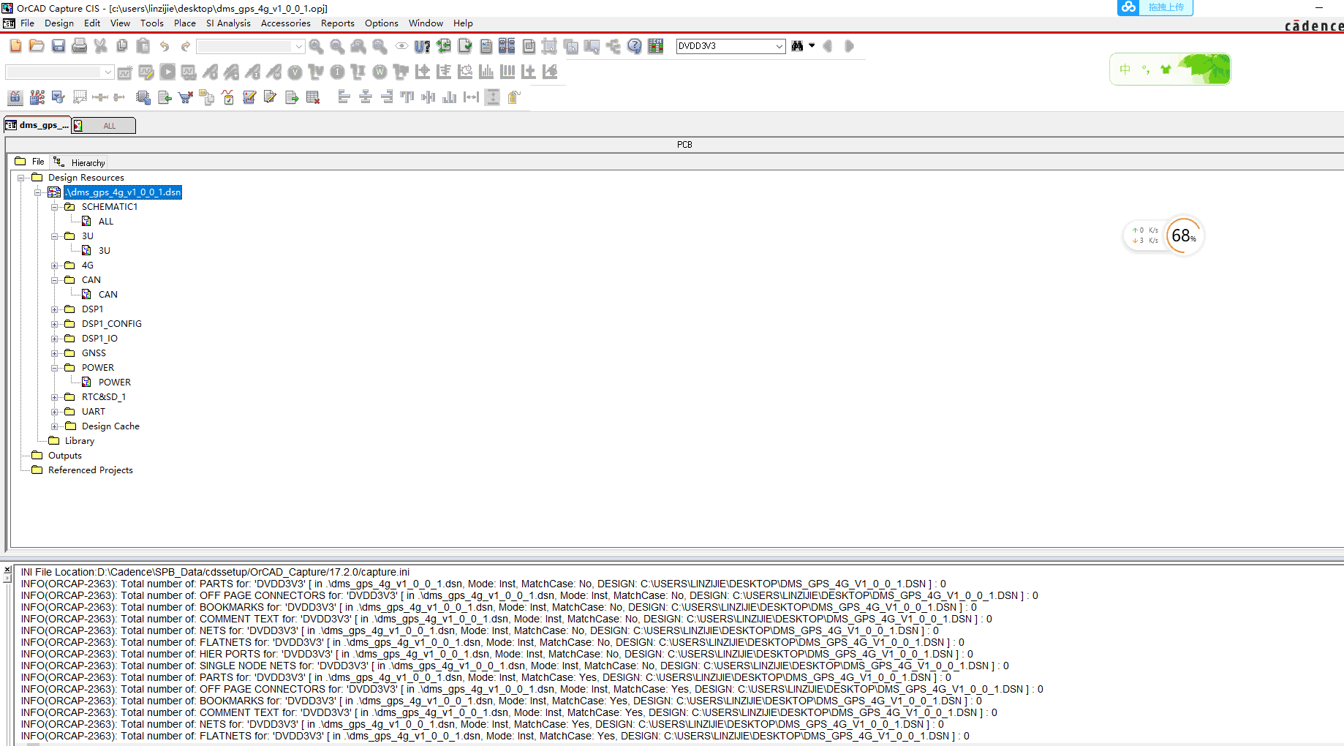Open the DVDD3V3 search combo box

click(730, 46)
